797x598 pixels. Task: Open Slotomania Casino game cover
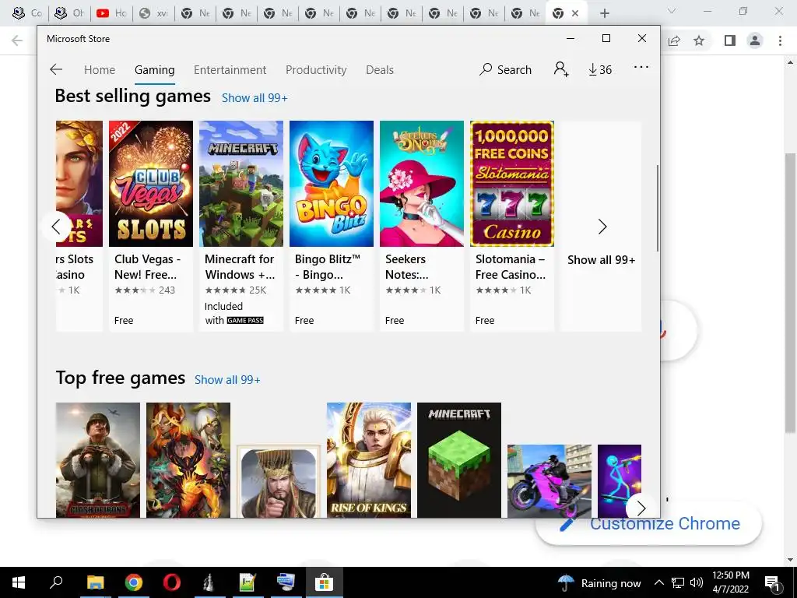click(512, 184)
